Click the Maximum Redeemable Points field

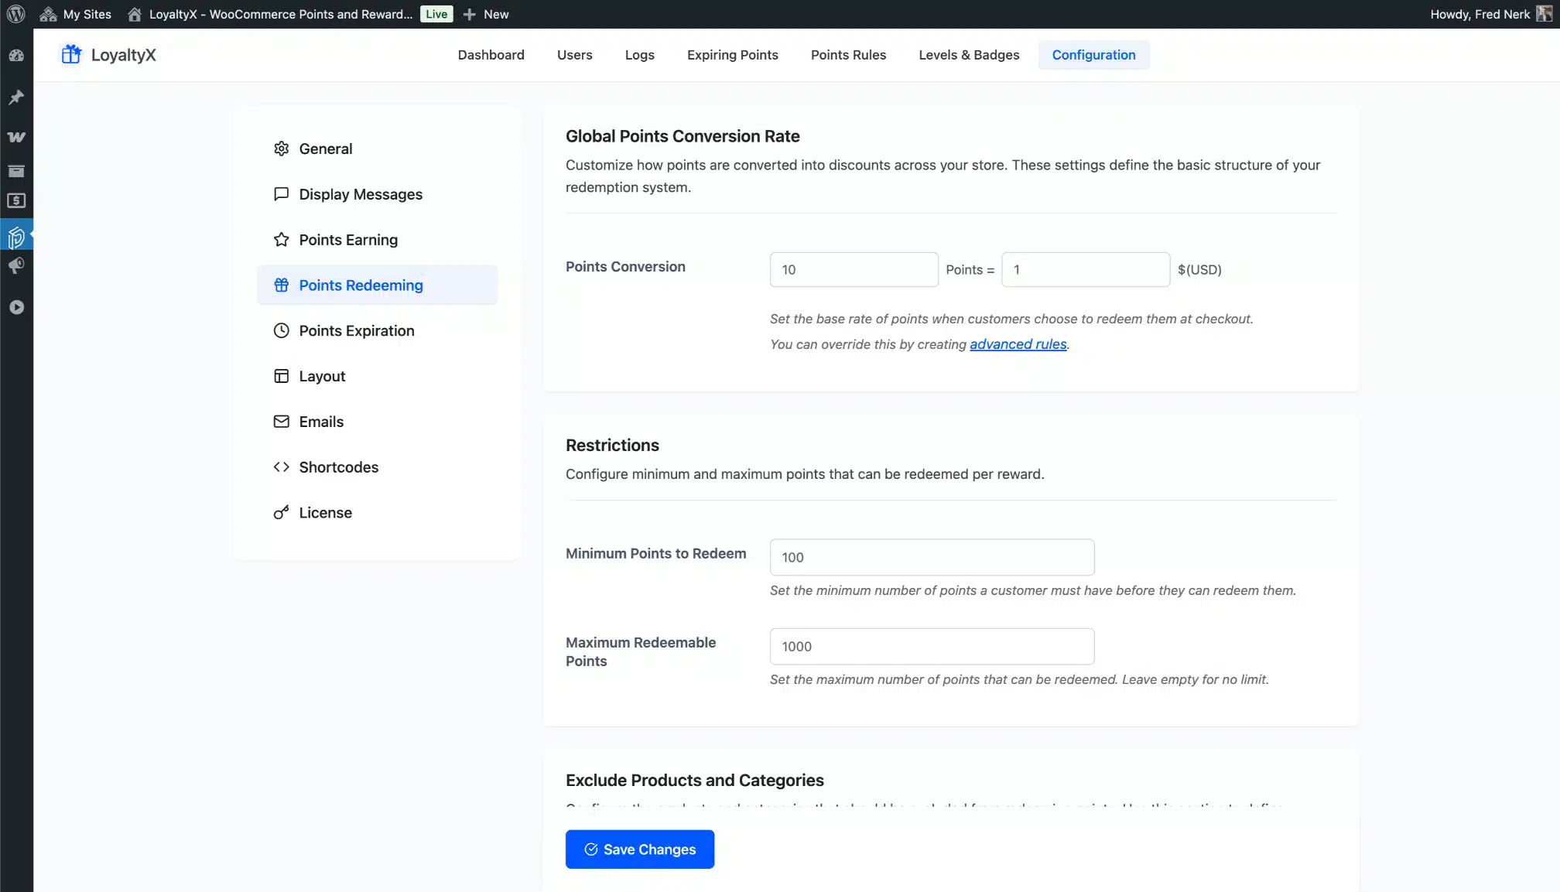pos(932,646)
